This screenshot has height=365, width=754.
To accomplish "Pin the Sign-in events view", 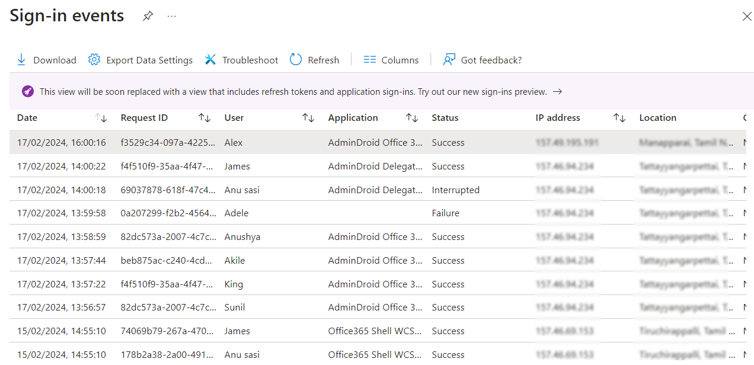I will pos(148,15).
